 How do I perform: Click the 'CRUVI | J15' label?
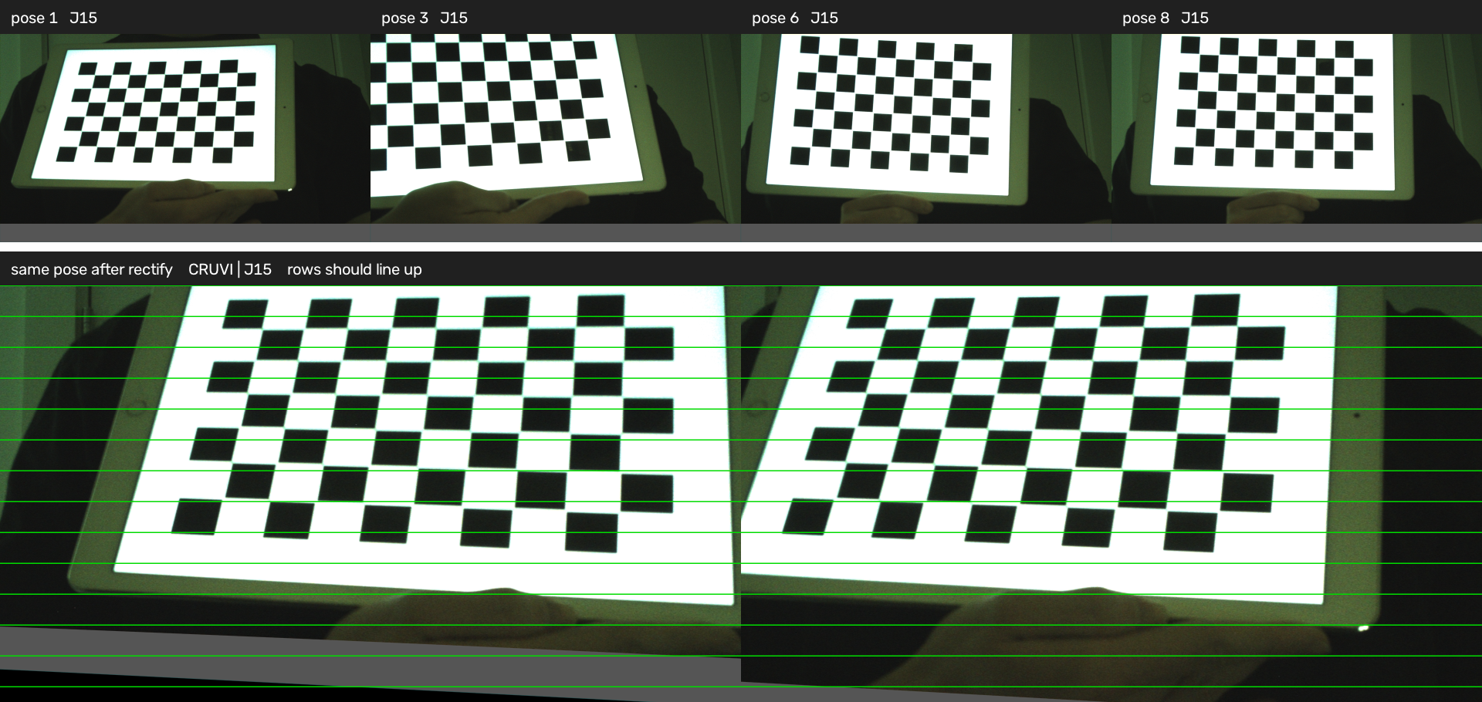230,269
